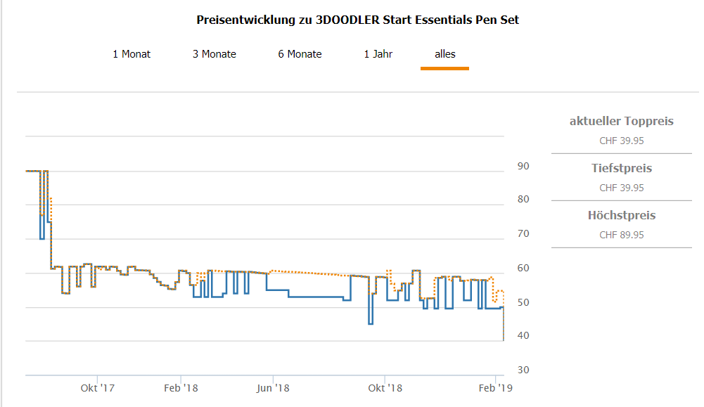Click the 90 value on the y-axis

click(x=523, y=166)
